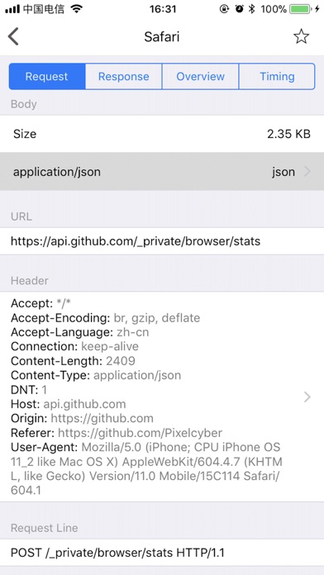The width and height of the screenshot is (324, 575).
Task: Switch to the Response tab
Action: [124, 76]
